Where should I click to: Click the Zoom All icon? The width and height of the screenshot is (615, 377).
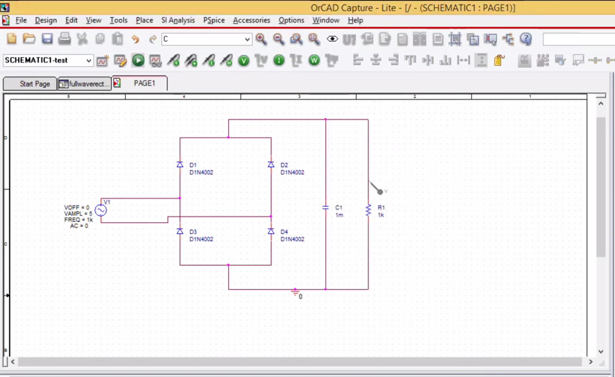(314, 39)
